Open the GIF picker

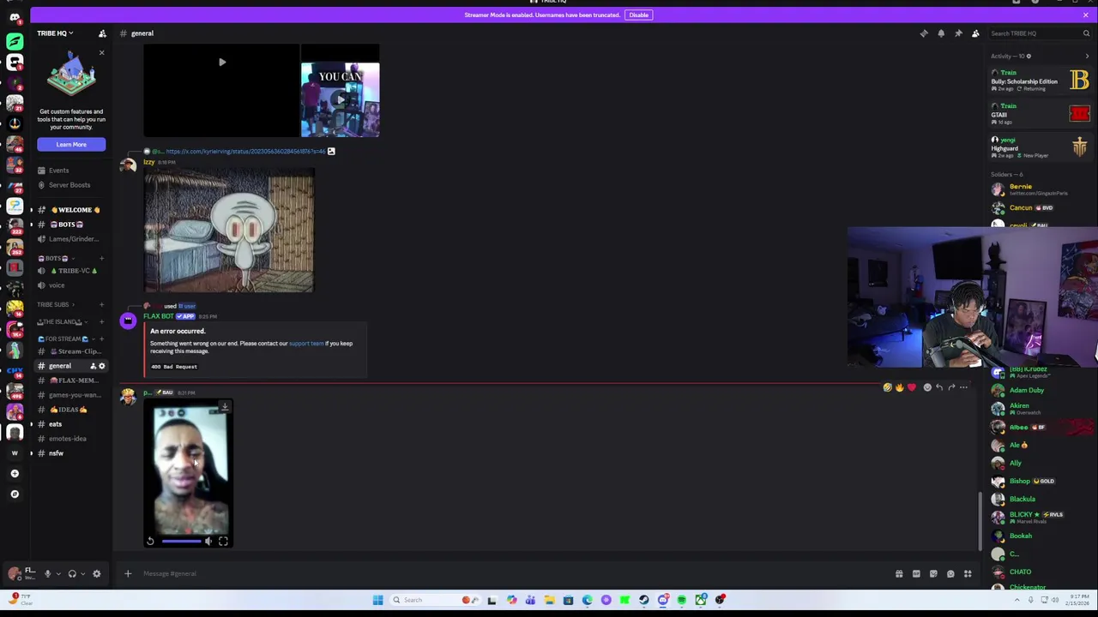(x=916, y=574)
